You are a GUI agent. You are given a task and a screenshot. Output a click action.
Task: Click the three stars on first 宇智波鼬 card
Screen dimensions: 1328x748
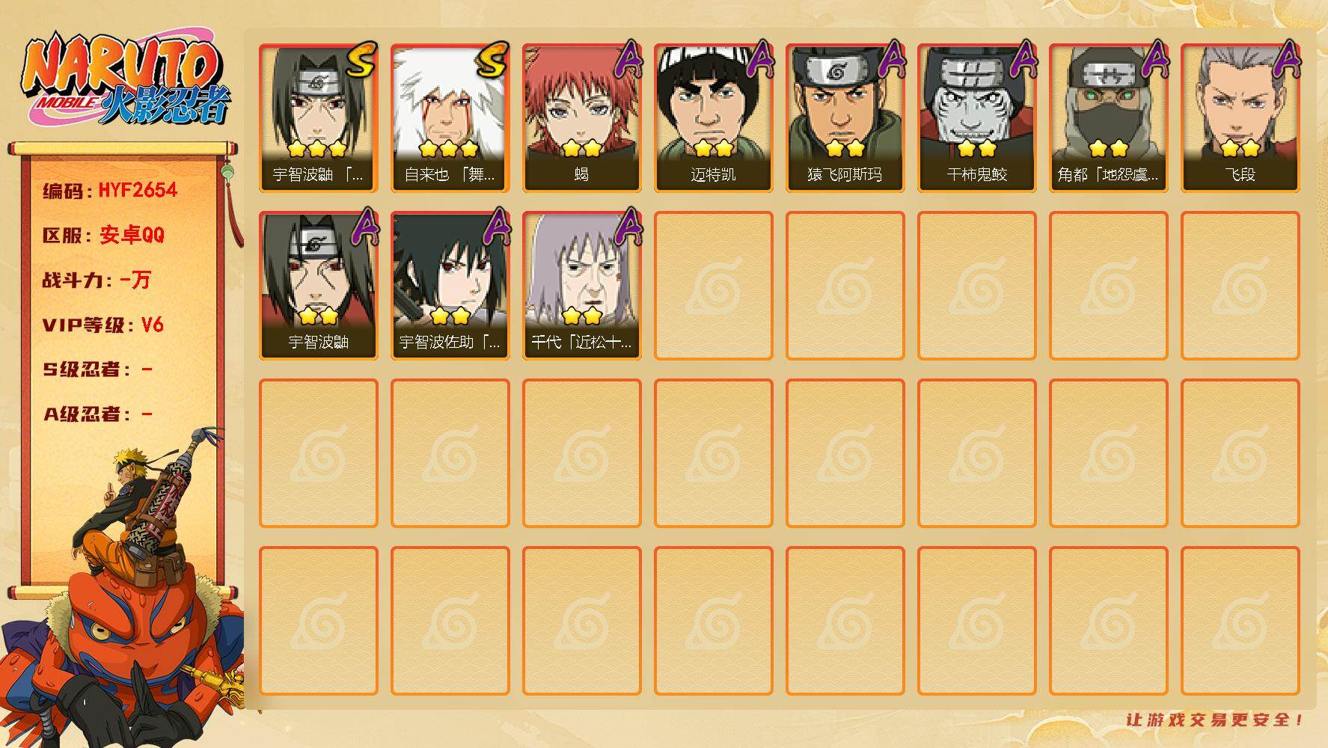pos(317,148)
